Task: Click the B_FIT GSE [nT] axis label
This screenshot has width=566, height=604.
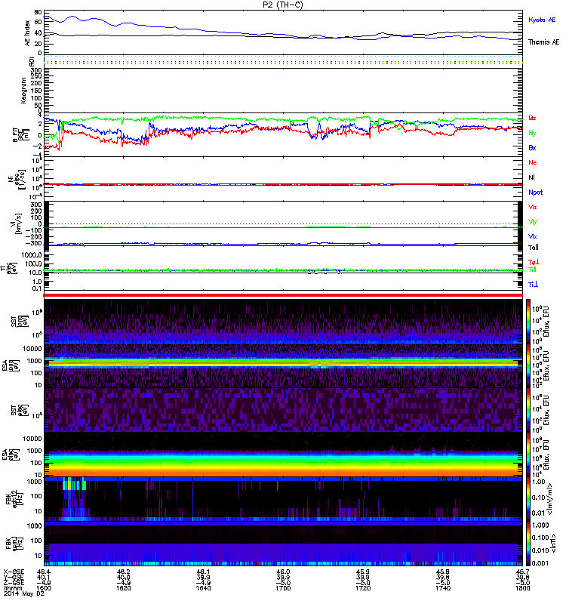Action: coord(20,135)
